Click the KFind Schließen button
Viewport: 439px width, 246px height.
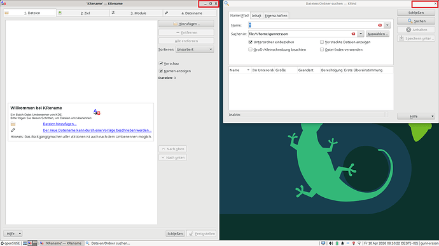[415, 13]
